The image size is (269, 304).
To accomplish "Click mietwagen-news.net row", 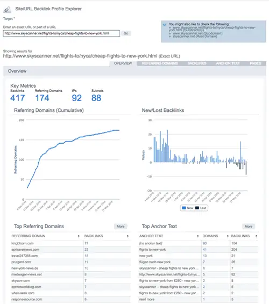I will click(70, 274).
